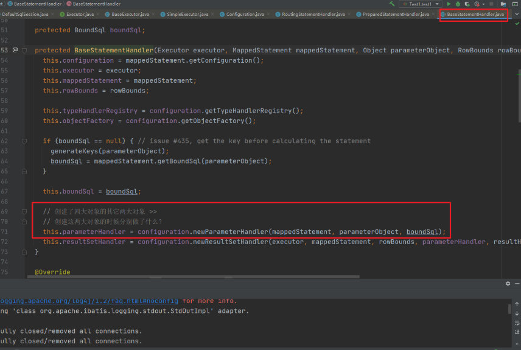Toggle soft-wrap in the console toolbar

pyautogui.click(x=517, y=323)
